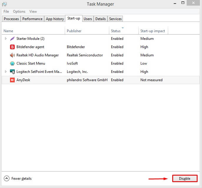The image size is (202, 188).
Task: Click the Bitdefender agent red B icon
Action: click(x=12, y=47)
